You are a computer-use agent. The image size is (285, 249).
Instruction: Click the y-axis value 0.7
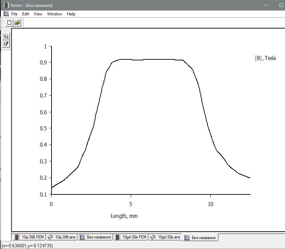click(43, 96)
